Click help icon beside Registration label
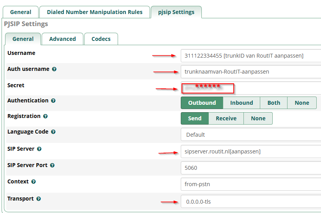The image size is (321, 213). click(x=46, y=116)
